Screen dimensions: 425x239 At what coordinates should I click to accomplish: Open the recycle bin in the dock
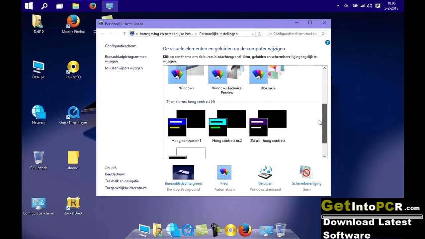281,230
